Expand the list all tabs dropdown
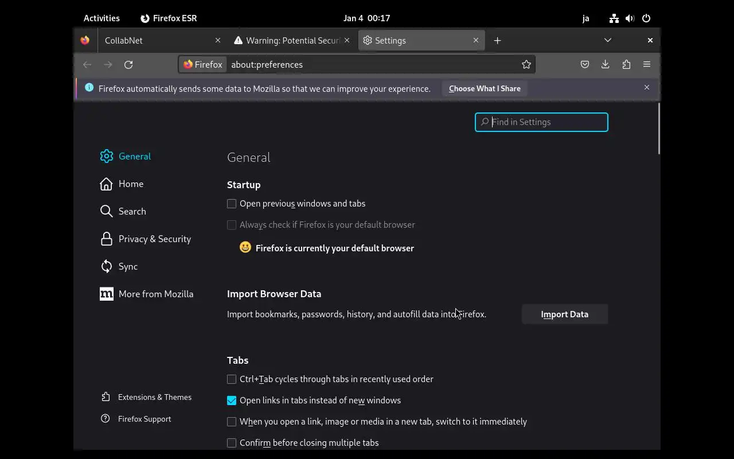Image resolution: width=734 pixels, height=459 pixels. click(x=608, y=40)
